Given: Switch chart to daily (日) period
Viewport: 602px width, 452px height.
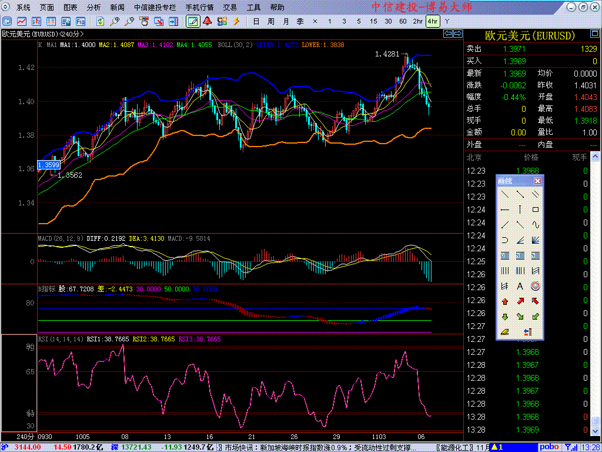Looking at the screenshot, I should coord(256,22).
